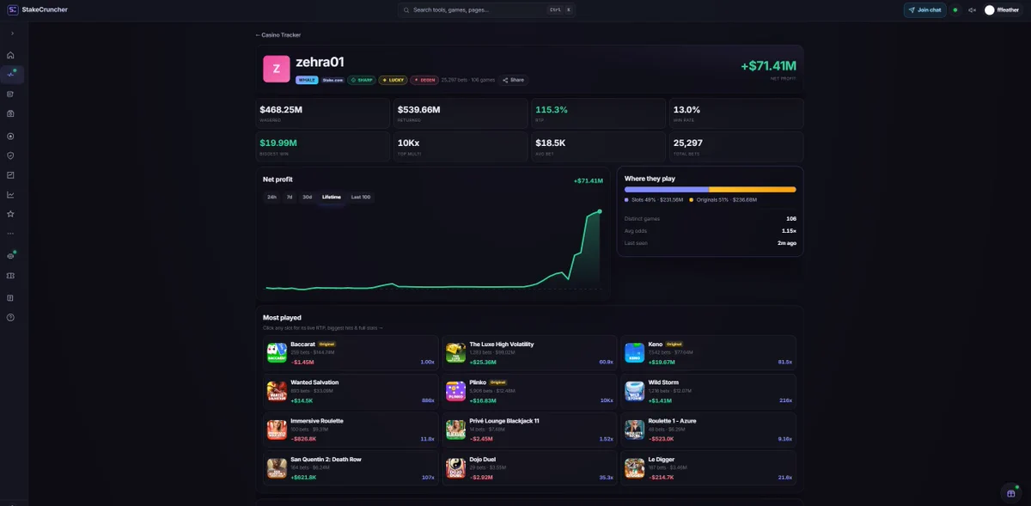Click the purple Slots portion of the bar
The image size is (1031, 506).
click(x=667, y=189)
